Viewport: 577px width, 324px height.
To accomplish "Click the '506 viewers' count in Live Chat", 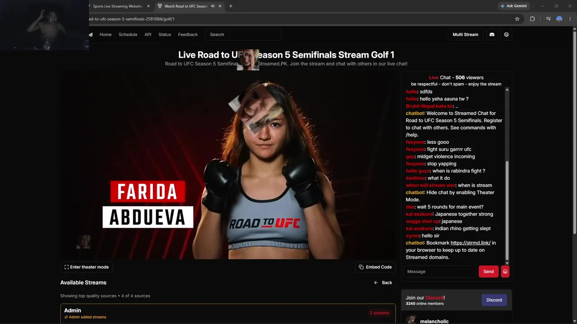I will 469,77.
